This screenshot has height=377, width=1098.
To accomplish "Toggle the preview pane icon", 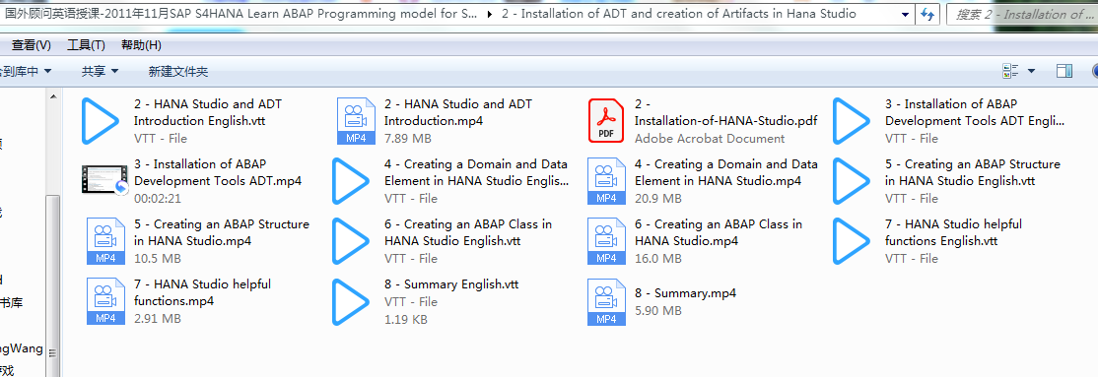I will [1064, 71].
